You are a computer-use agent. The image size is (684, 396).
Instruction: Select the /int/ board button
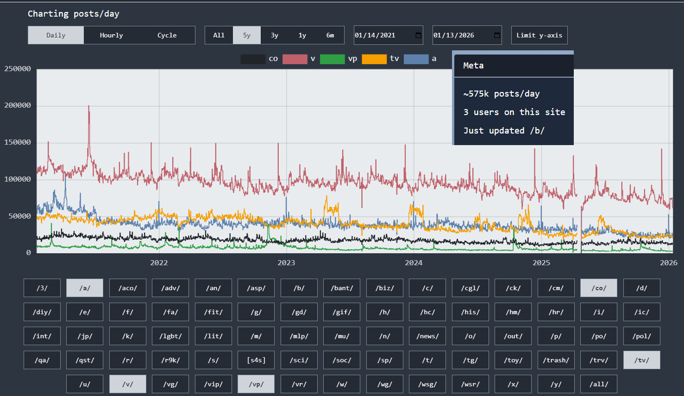42,336
